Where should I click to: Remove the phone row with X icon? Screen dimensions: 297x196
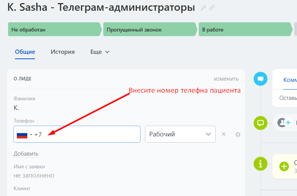click(224, 134)
